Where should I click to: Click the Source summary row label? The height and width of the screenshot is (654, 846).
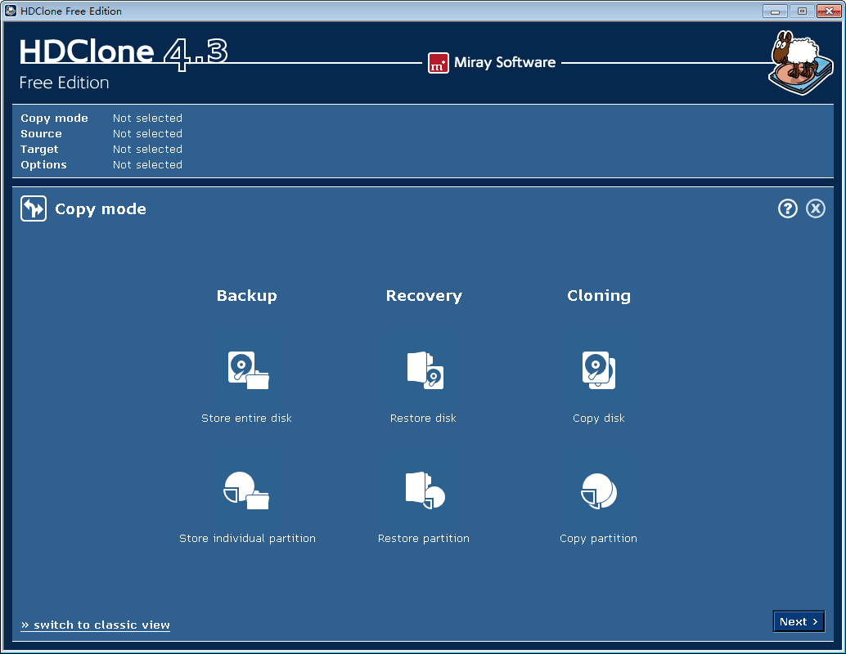pos(41,134)
